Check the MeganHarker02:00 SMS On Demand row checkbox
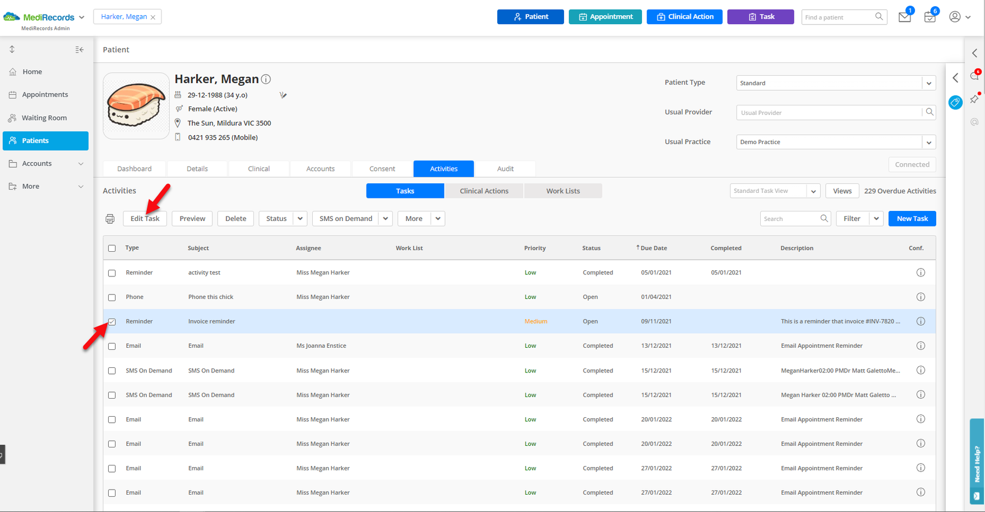Screen dimensions: 985x512 pyautogui.click(x=112, y=371)
